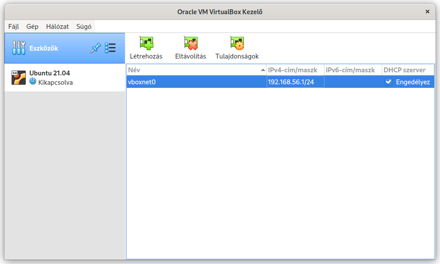Image resolution: width=440 pixels, height=264 pixels.
Task: Close the VirtualBox Kezelő window
Action: pyautogui.click(x=428, y=12)
